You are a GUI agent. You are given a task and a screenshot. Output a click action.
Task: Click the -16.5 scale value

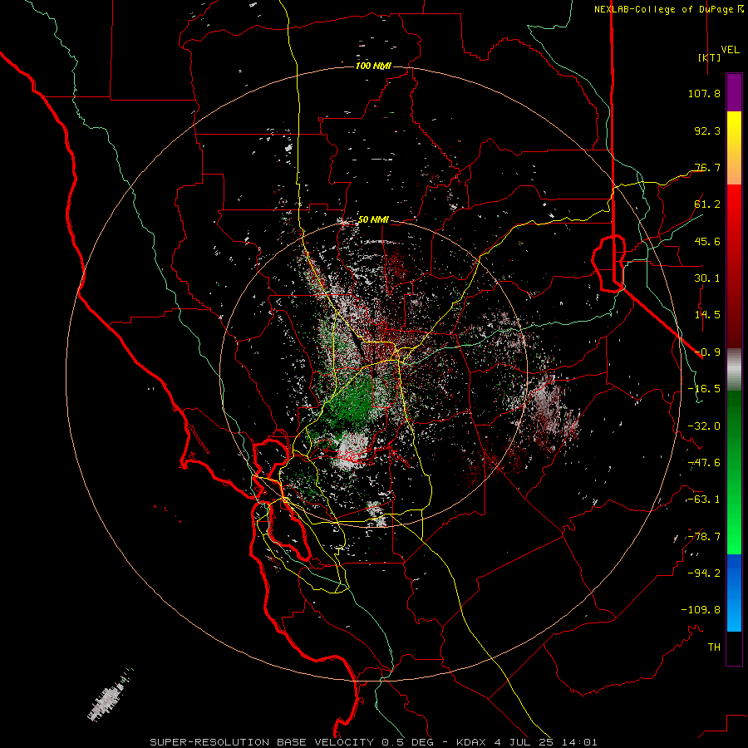(704, 389)
